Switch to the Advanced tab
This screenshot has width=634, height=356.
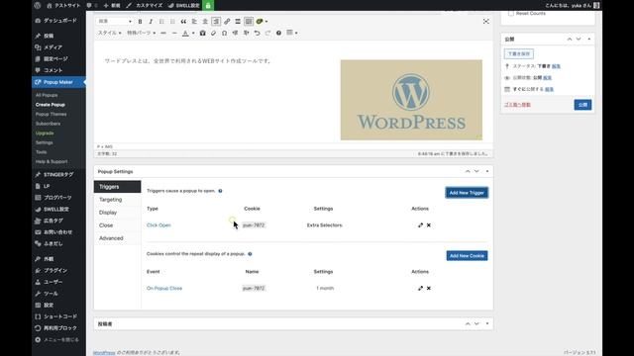(117, 238)
